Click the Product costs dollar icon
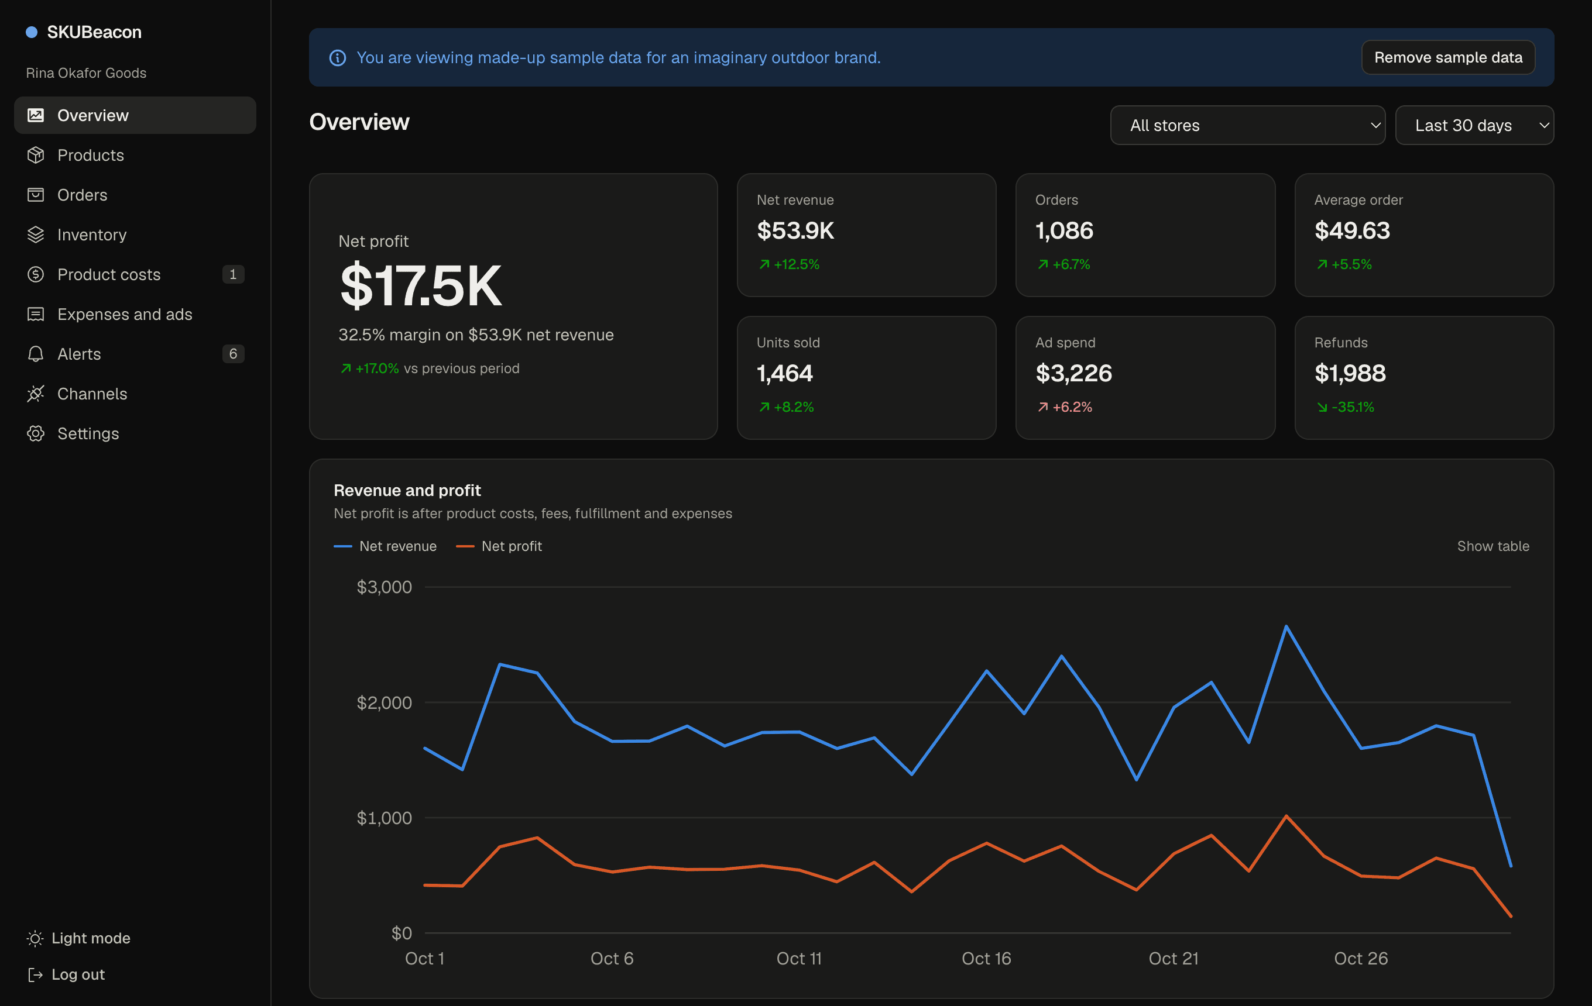 [36, 274]
